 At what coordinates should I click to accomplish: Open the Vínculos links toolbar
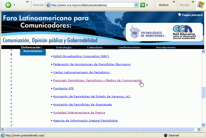(x=184, y=5)
